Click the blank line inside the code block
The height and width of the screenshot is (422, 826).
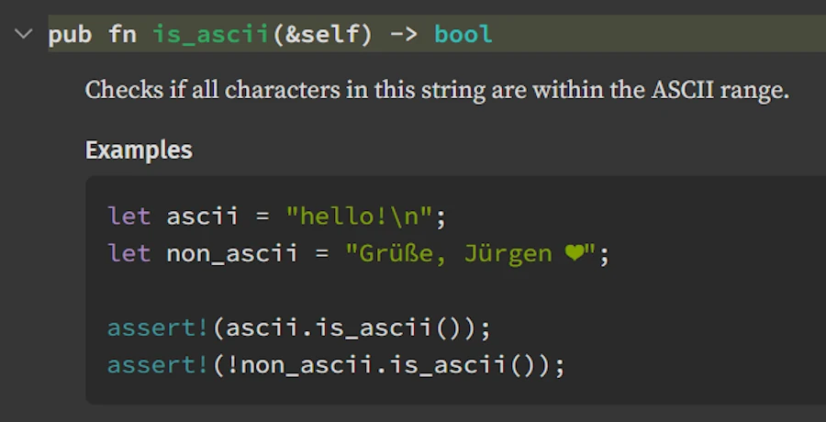367,291
